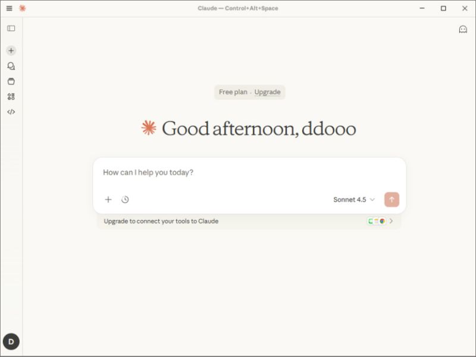476x357 pixels.
Task: Maximize the Claude window
Action: pyautogui.click(x=443, y=8)
